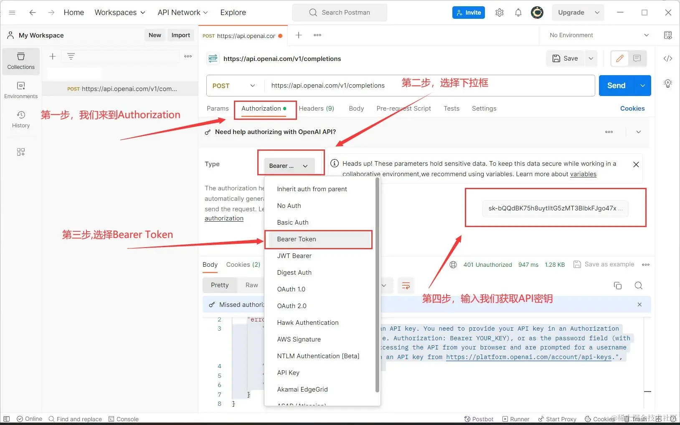The height and width of the screenshot is (425, 680).
Task: Toggle the Online status indicator
Action: click(x=29, y=419)
